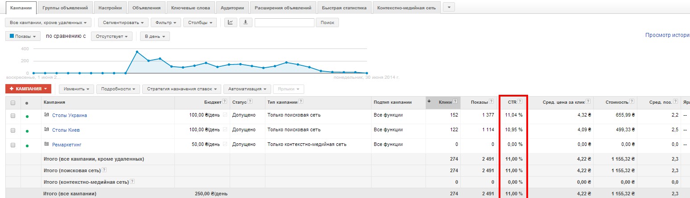Click 'Только контекстно-медийная сеть' cell

pyautogui.click(x=307, y=145)
